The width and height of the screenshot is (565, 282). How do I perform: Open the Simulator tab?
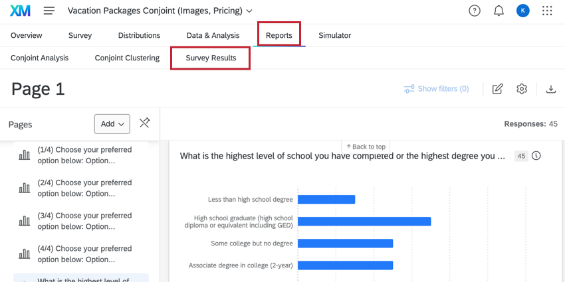pyautogui.click(x=334, y=35)
